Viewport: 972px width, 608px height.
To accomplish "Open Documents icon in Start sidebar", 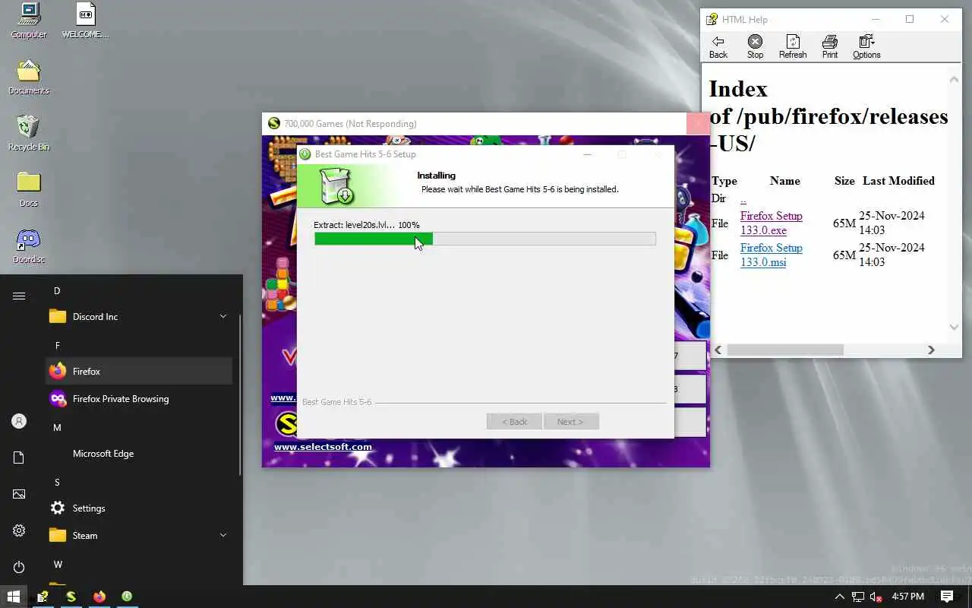I will [x=19, y=458].
